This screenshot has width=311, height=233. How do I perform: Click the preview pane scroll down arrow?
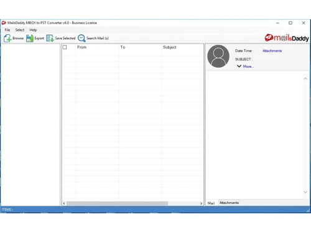pyautogui.click(x=305, y=192)
